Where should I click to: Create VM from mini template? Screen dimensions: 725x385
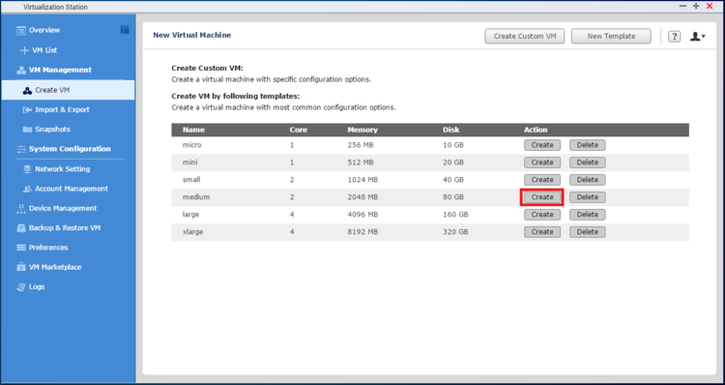[542, 163]
